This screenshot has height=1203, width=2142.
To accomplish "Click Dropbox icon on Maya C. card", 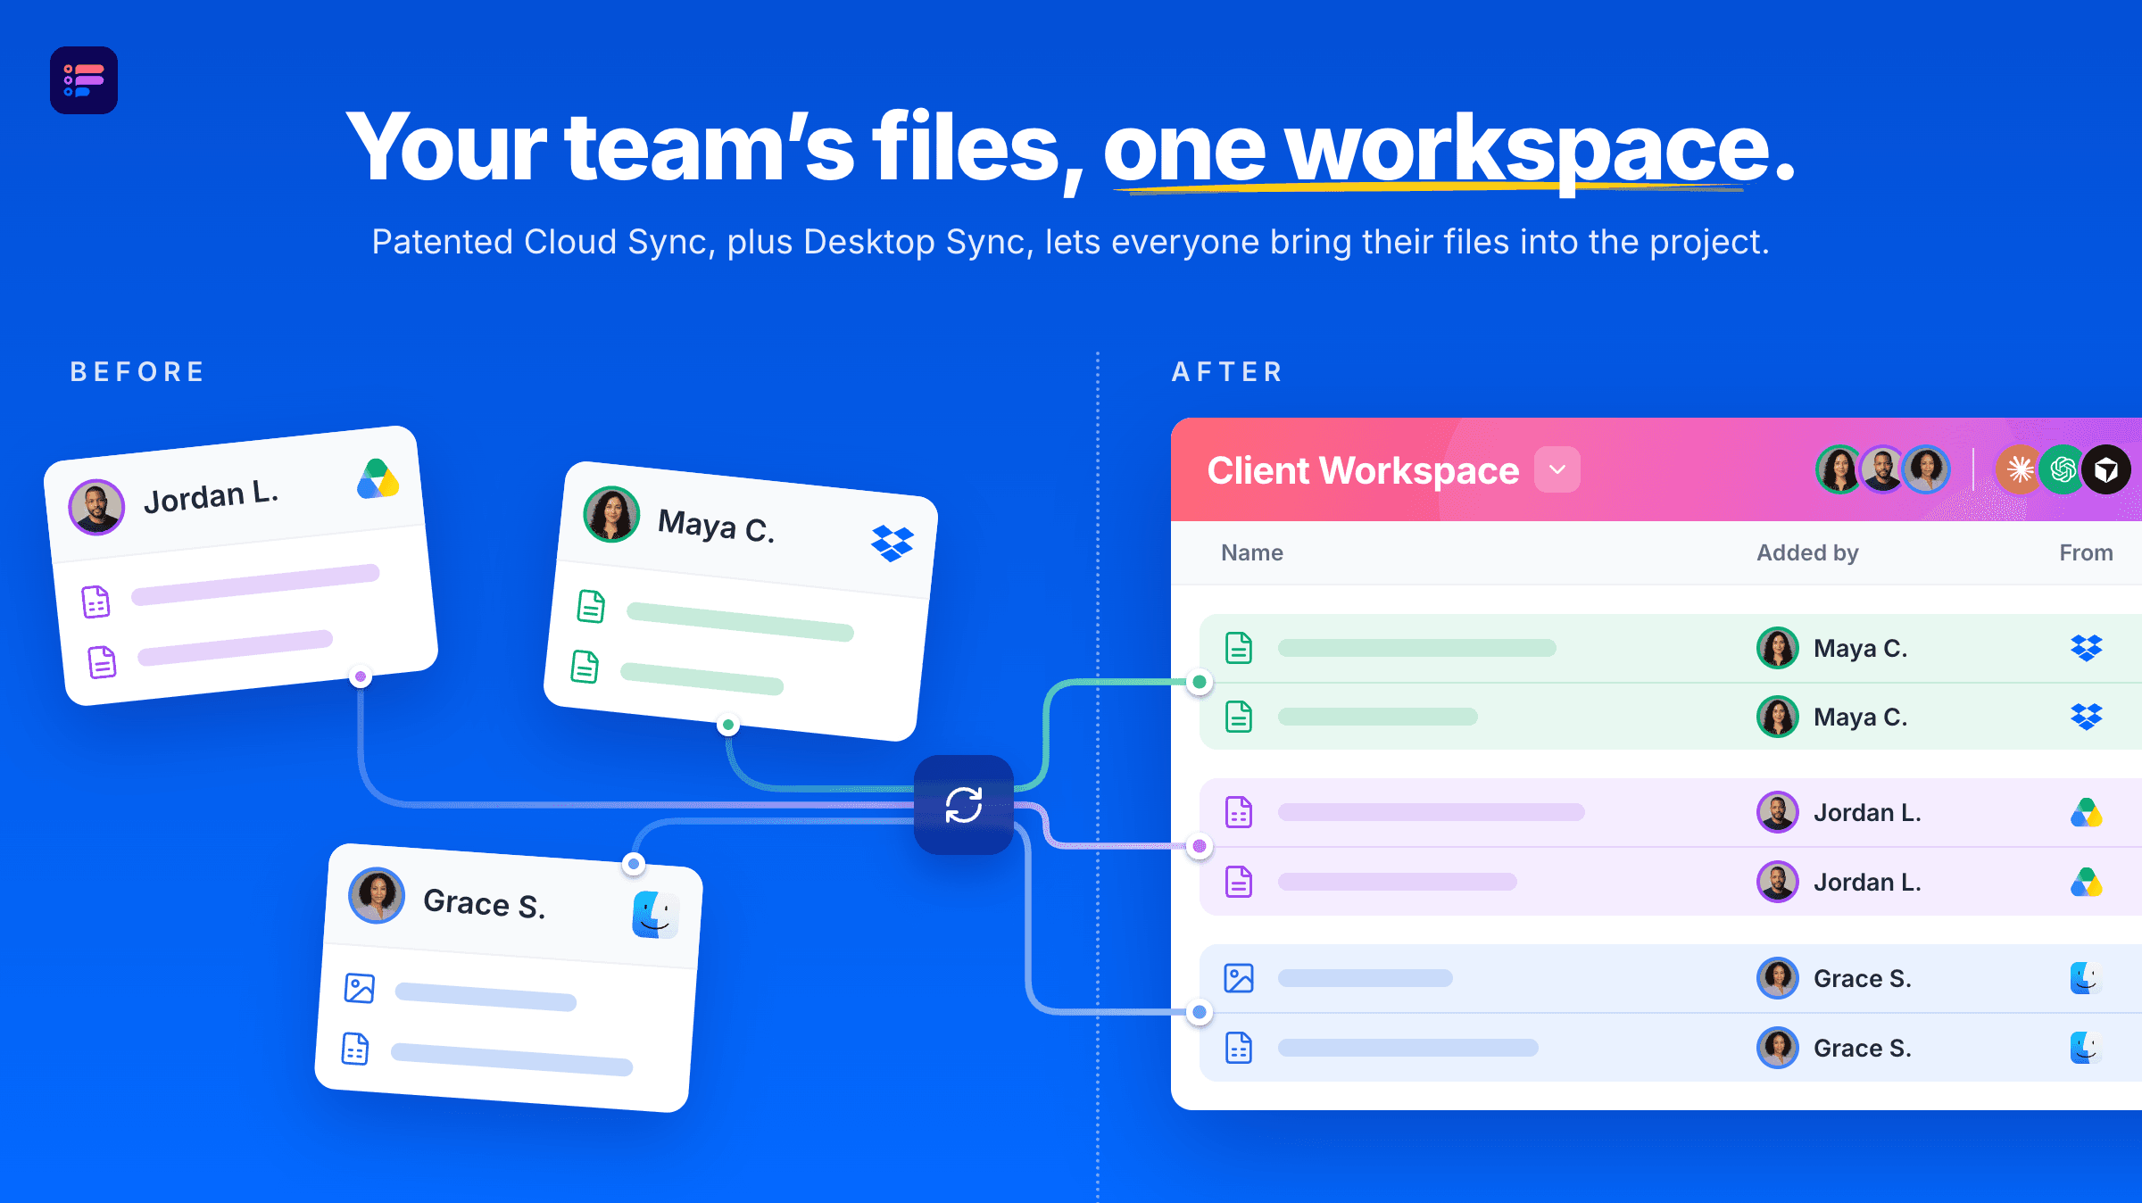I will [892, 543].
